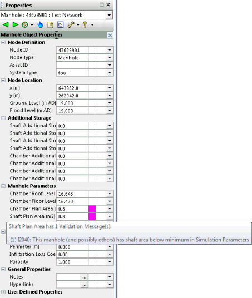Click the blue pointing hand pick icon
Image resolution: width=252 pixels, height=298 pixels.
point(40,24)
